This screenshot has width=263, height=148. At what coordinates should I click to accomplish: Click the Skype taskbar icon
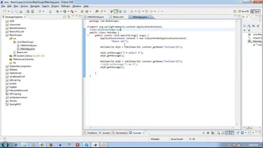click(x=86, y=145)
